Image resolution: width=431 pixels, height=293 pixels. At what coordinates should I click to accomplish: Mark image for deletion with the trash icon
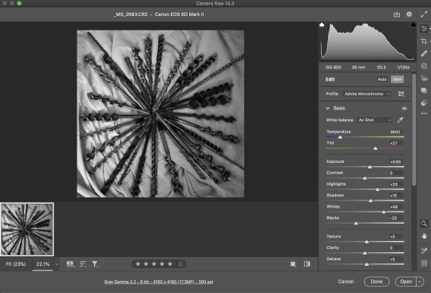click(x=180, y=264)
